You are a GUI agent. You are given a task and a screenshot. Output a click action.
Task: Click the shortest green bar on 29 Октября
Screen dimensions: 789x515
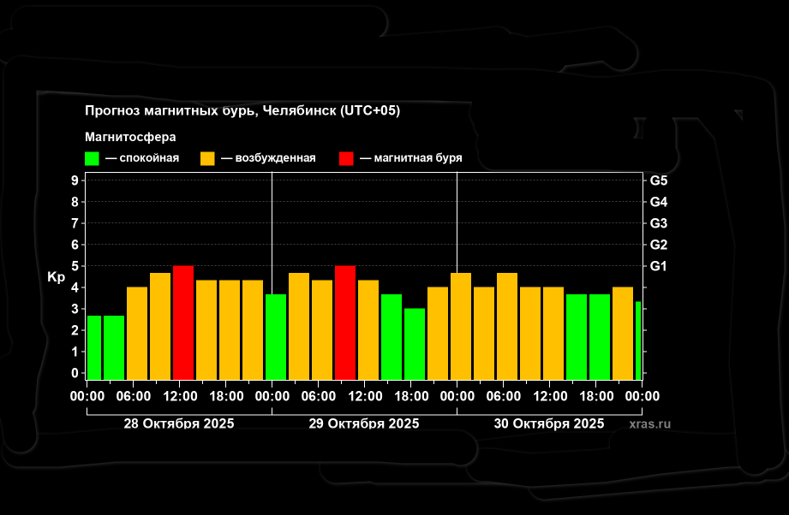point(415,344)
